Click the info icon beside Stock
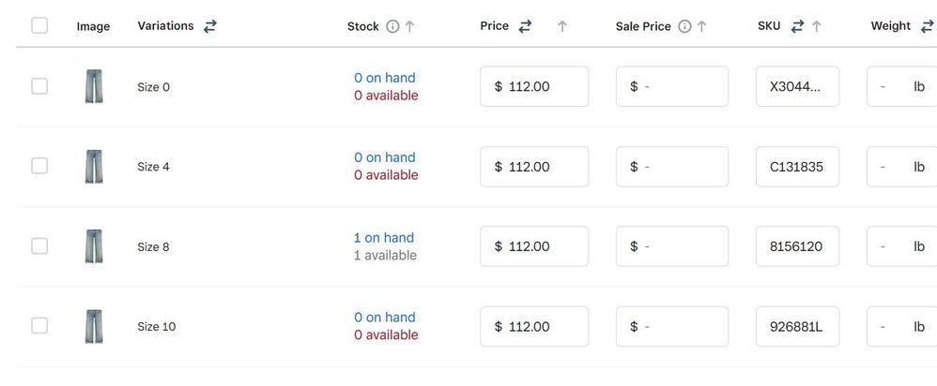Image resolution: width=937 pixels, height=386 pixels. (392, 26)
